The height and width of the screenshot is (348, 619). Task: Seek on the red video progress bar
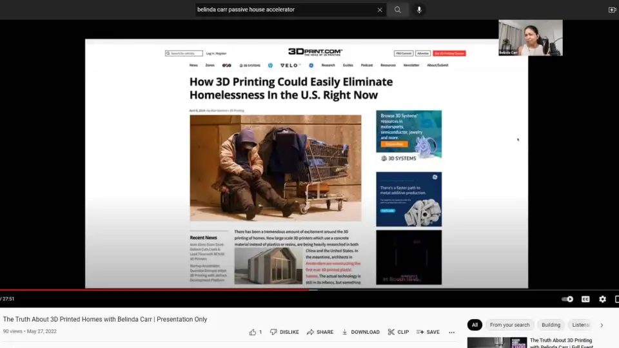[193, 290]
